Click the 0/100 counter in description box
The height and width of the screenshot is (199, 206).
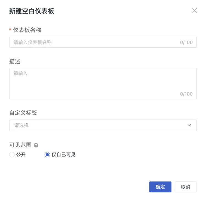(186, 94)
